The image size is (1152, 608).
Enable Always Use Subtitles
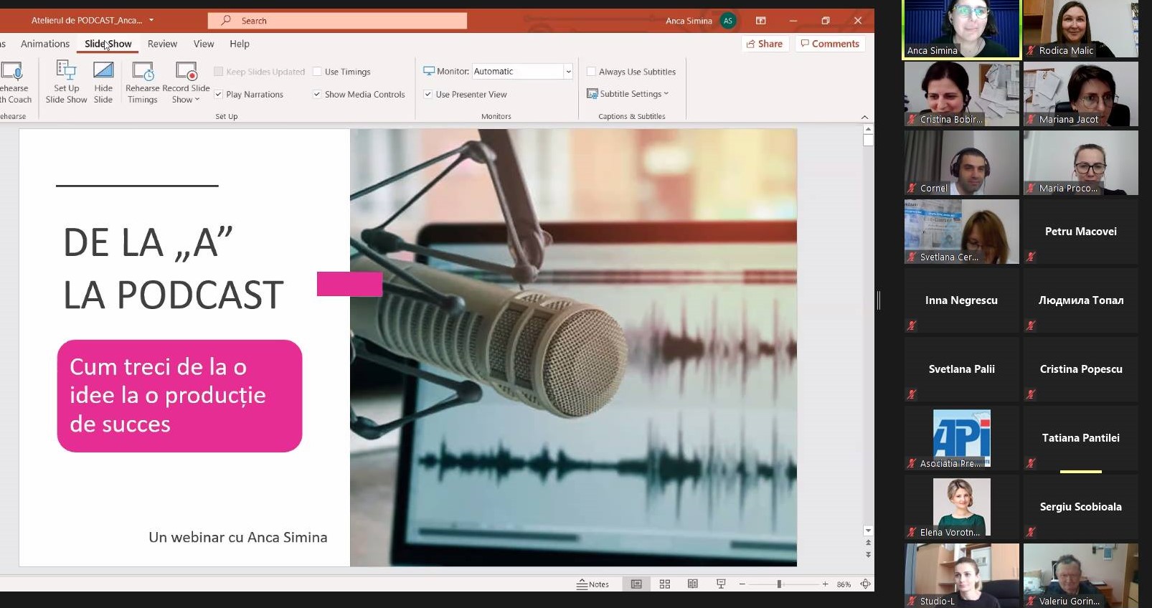(x=591, y=72)
